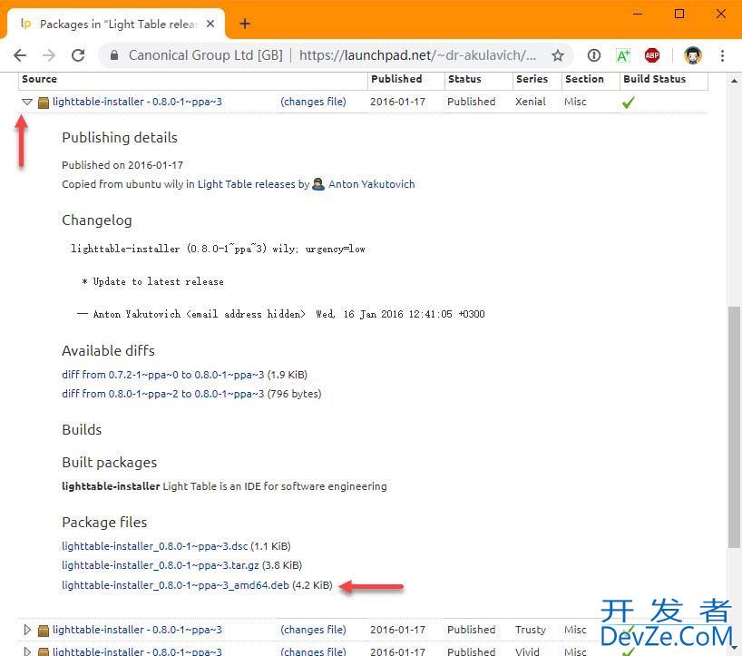742x656 pixels.
Task: View site security lock info
Action: (x=114, y=55)
